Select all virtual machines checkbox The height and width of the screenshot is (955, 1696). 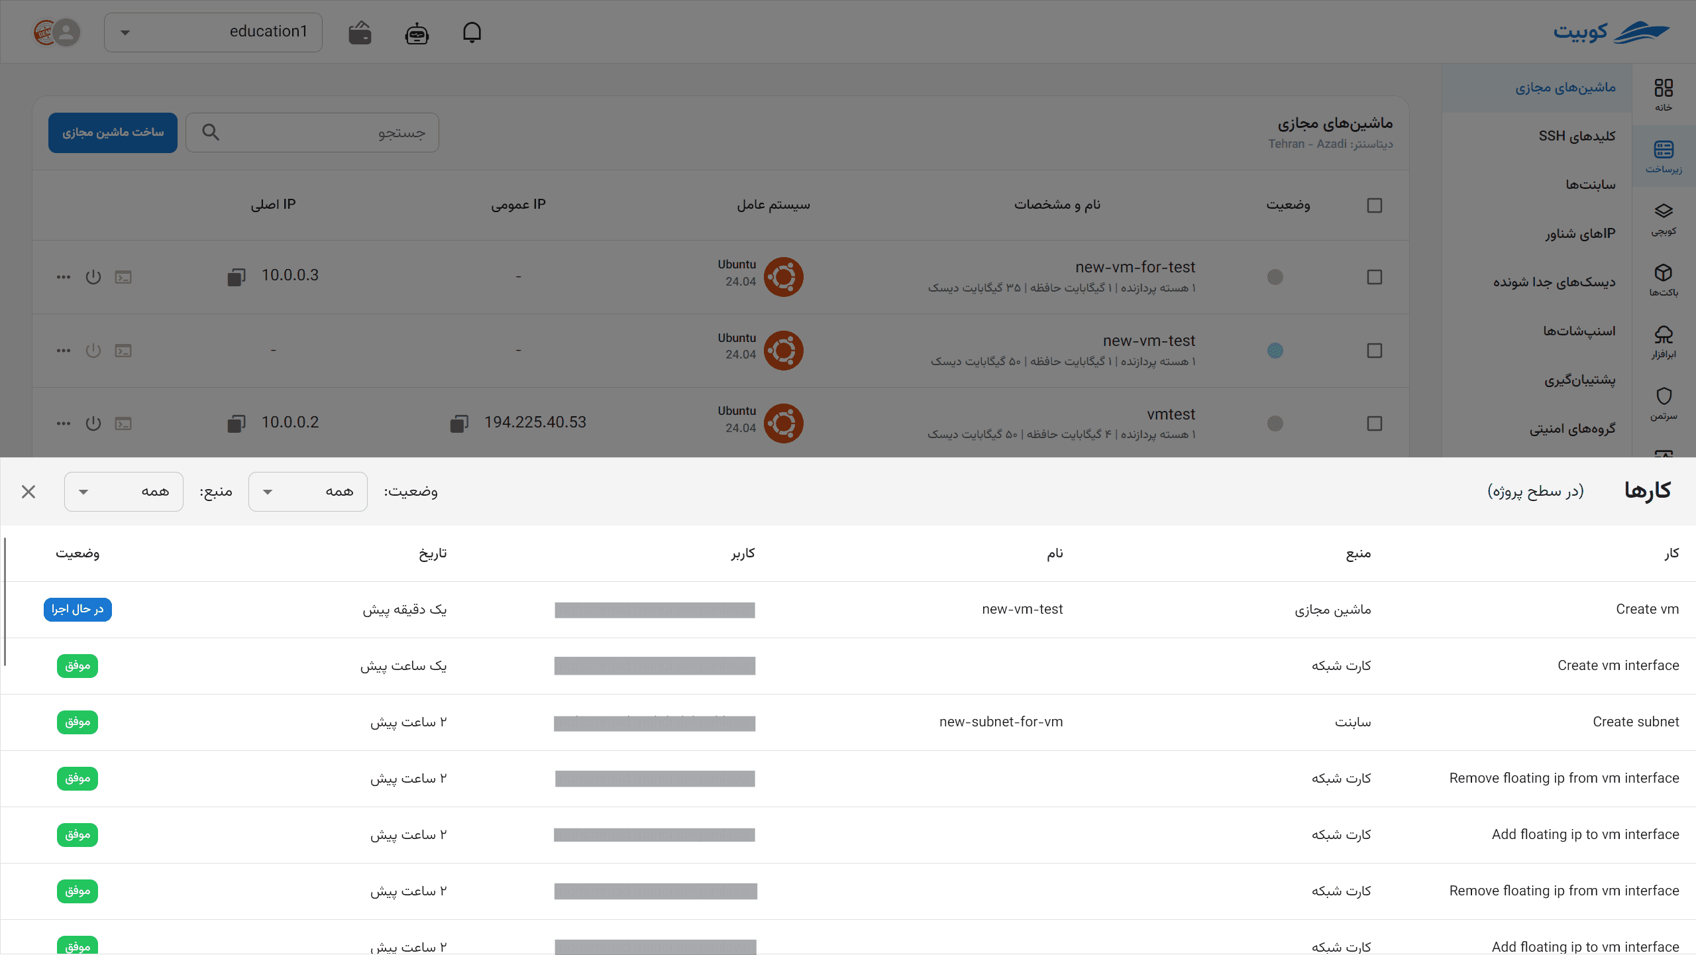coord(1375,205)
